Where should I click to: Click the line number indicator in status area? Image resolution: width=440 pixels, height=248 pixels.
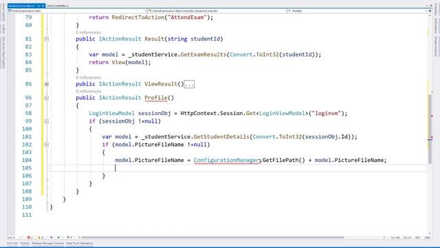[x=395, y=238]
